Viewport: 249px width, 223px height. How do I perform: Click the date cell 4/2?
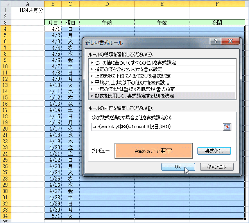[x=53, y=35]
